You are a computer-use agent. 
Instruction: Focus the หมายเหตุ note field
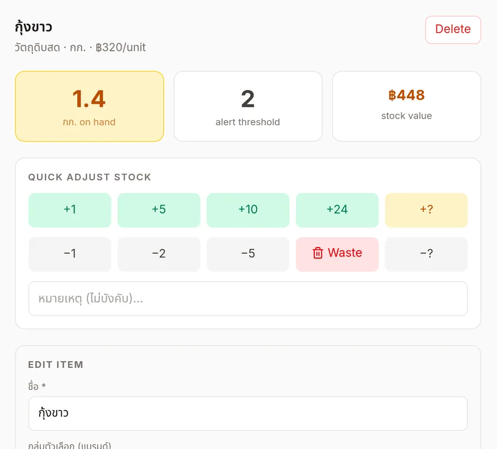(x=248, y=298)
